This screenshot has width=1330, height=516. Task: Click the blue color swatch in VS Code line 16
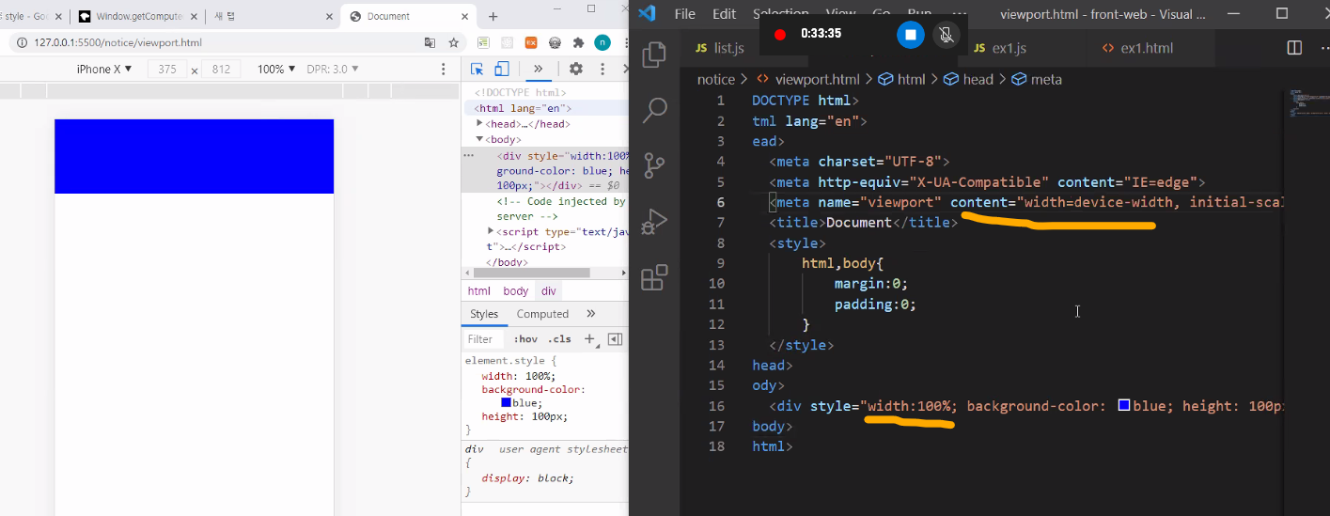[x=1123, y=405]
